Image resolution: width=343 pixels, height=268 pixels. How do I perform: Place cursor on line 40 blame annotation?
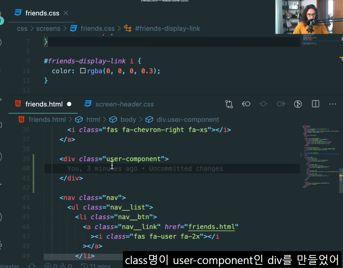coord(145,168)
